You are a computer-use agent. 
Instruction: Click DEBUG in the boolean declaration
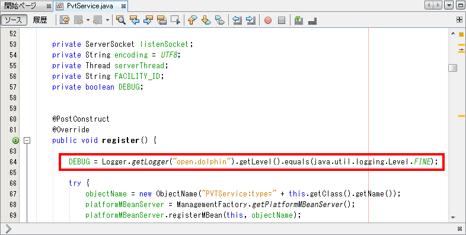(x=129, y=87)
